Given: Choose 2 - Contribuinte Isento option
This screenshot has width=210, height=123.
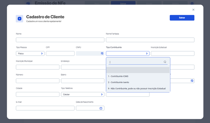Looking at the screenshot, I should (x=118, y=82).
